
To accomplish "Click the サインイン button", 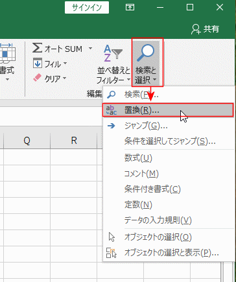I will 87,8.
